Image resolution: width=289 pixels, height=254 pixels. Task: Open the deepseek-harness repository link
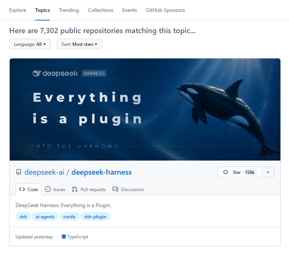coord(102,172)
